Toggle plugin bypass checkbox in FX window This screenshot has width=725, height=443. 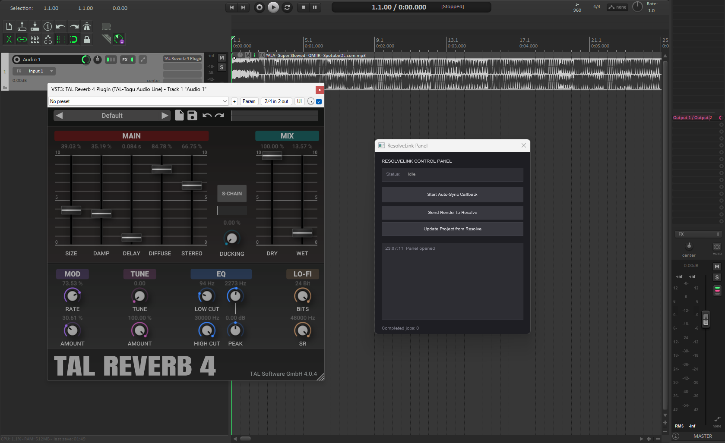(319, 101)
